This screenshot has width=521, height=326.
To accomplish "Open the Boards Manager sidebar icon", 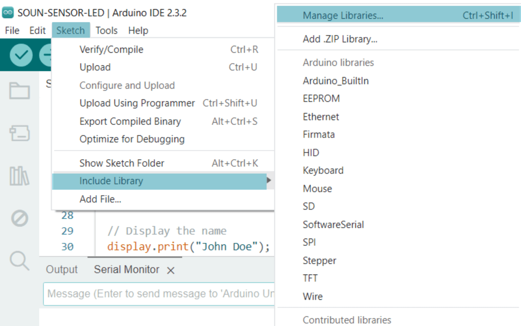I will pyautogui.click(x=19, y=133).
